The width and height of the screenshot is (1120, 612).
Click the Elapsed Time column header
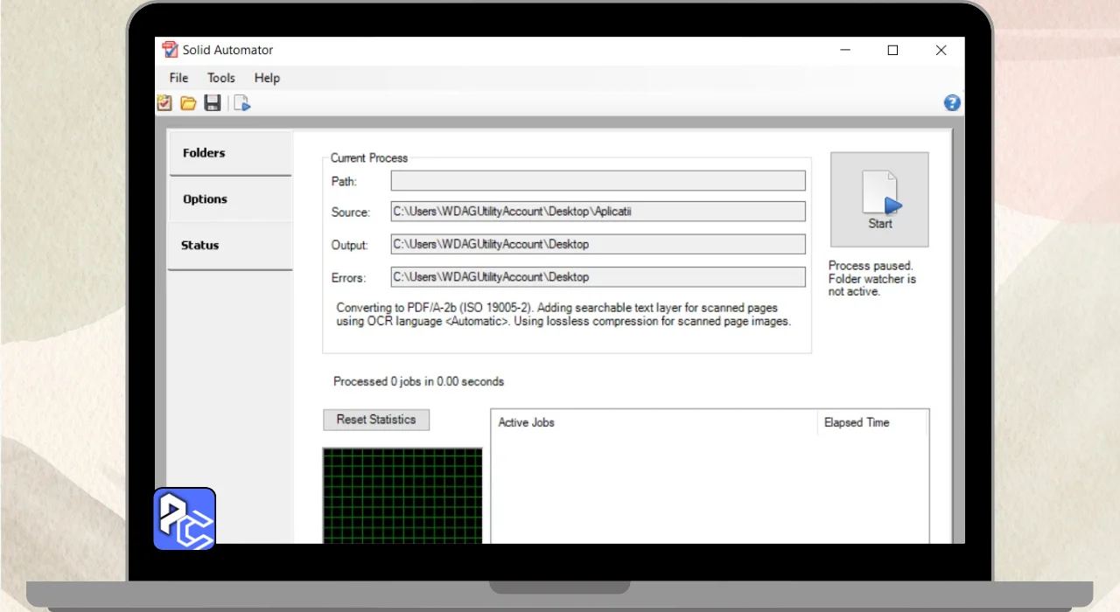(x=871, y=422)
